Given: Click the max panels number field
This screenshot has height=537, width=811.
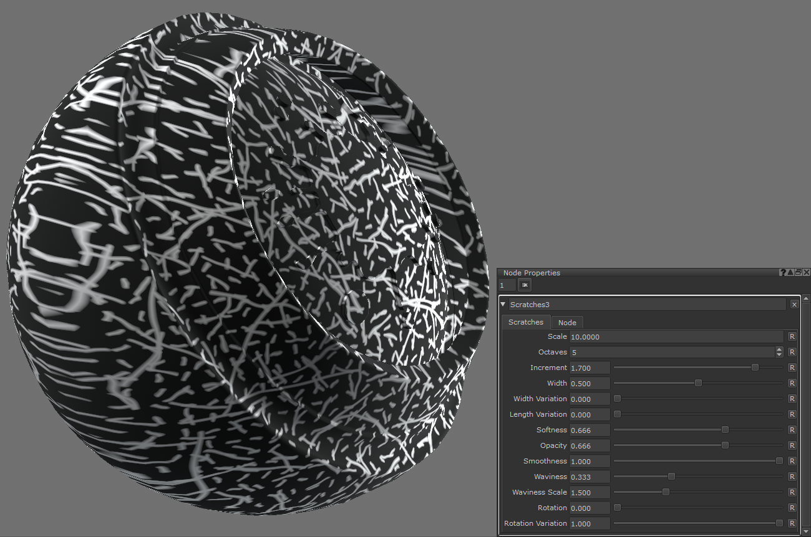Looking at the screenshot, I should click(507, 285).
